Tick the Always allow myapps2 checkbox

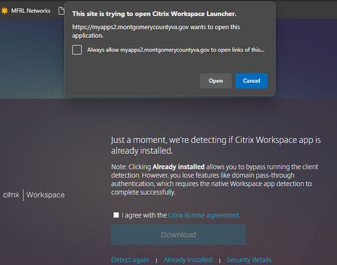pyautogui.click(x=77, y=50)
